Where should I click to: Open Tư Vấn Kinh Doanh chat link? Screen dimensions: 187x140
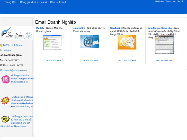[13, 45]
